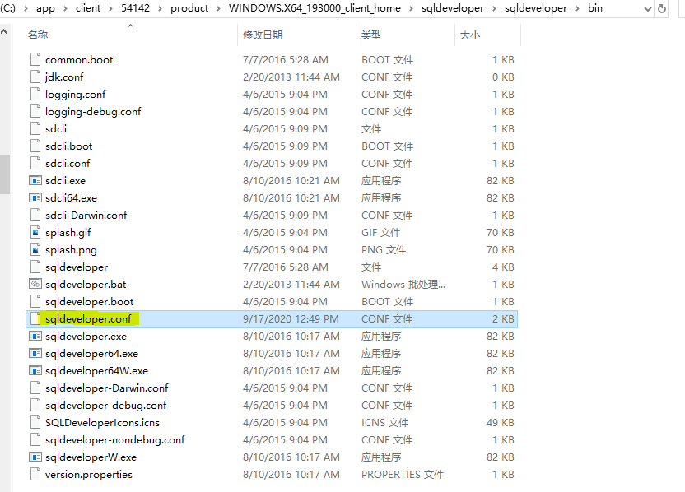This screenshot has width=685, height=492.
Task: Select the sqldeveloper-nondebug.conf file name
Action: (115, 440)
